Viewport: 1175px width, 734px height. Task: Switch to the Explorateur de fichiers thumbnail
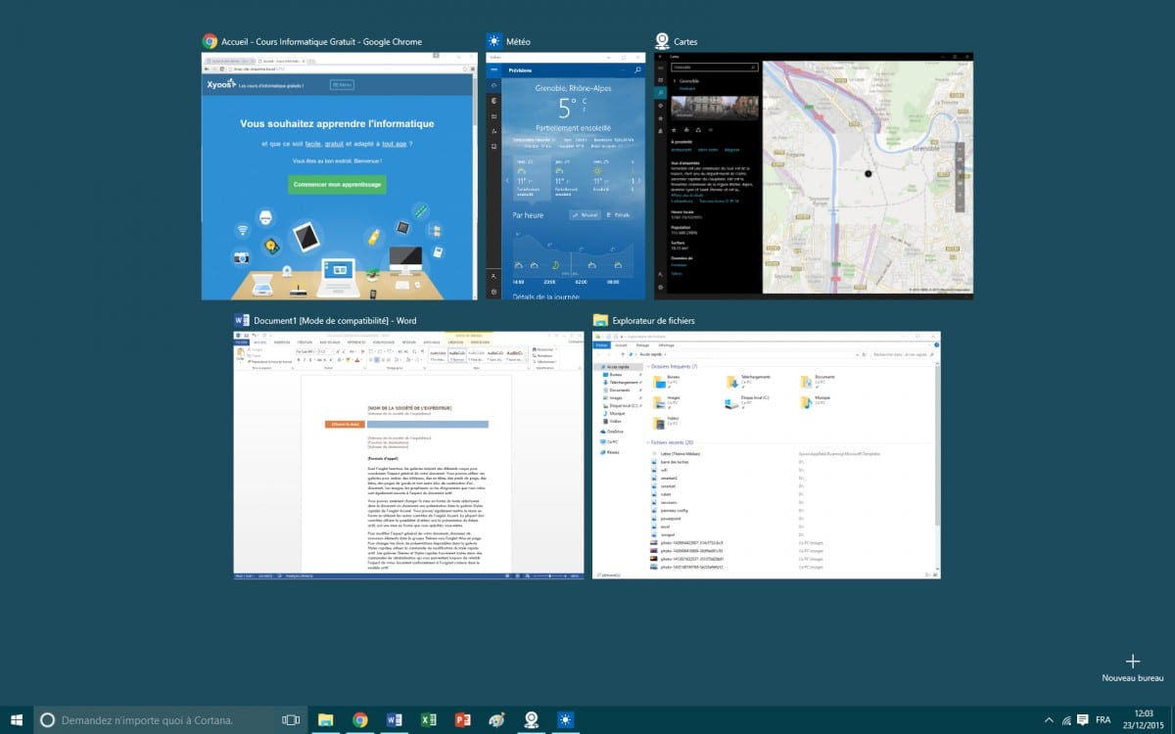pos(767,455)
